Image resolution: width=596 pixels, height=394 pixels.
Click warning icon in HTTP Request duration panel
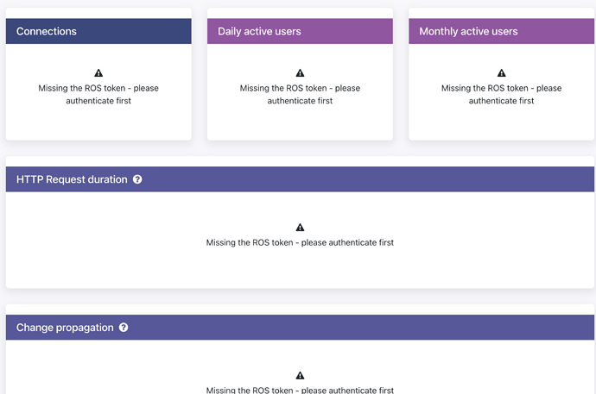click(300, 228)
